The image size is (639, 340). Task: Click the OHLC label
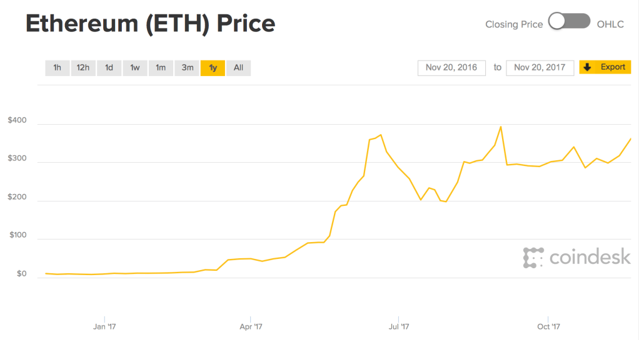(x=610, y=24)
